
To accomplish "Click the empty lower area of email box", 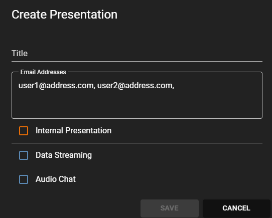I will [137, 106].
